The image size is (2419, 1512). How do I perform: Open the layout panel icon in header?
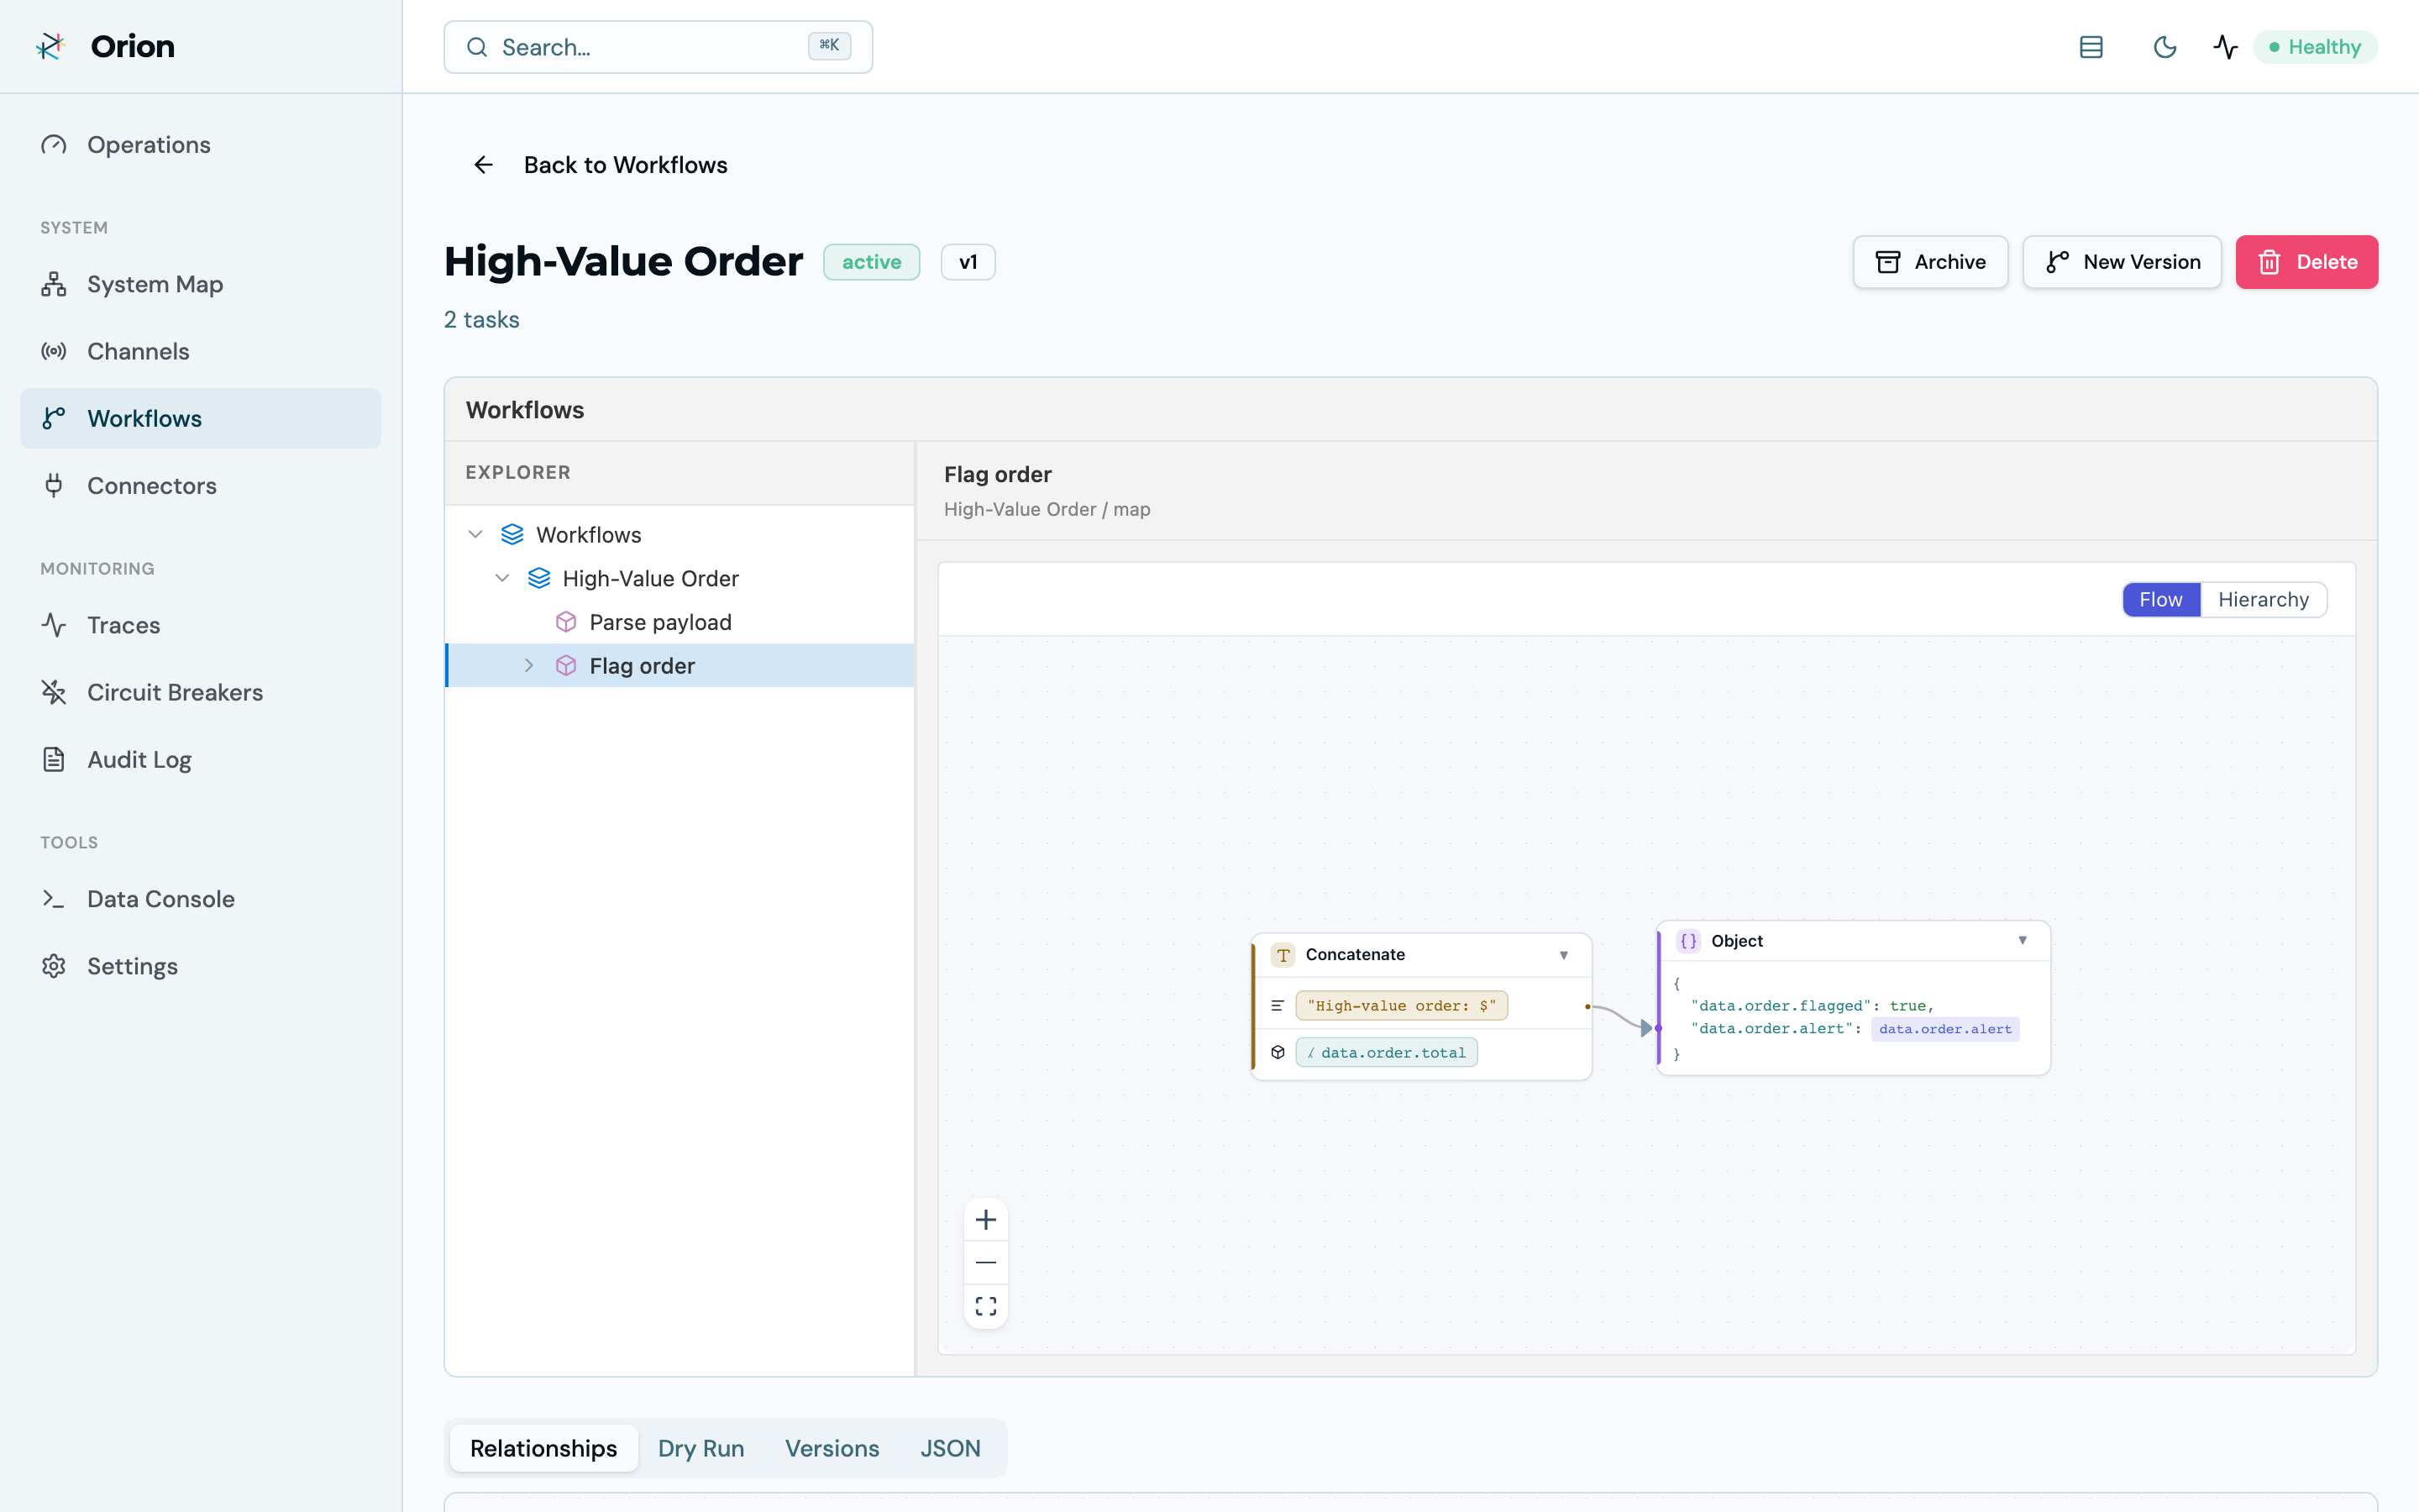[2091, 47]
